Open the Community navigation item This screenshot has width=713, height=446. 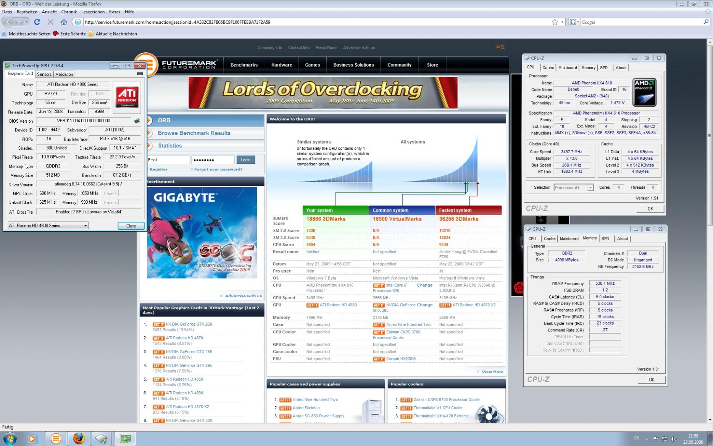pos(399,65)
